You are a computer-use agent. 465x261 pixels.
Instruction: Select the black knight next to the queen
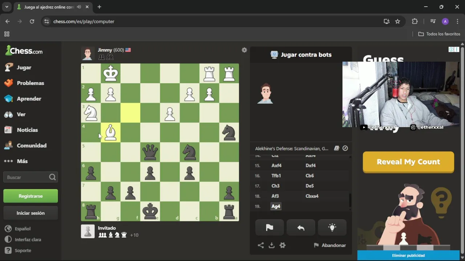(190, 152)
